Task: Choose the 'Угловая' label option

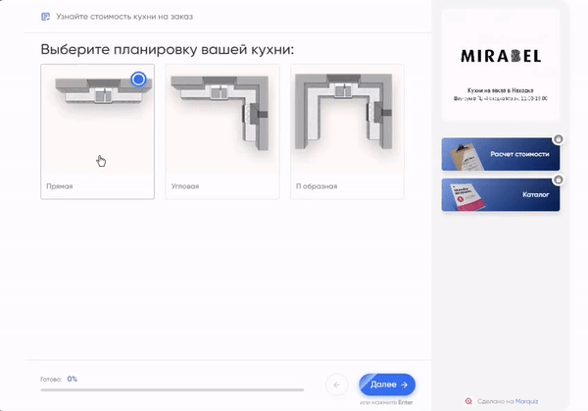Action: (x=185, y=186)
